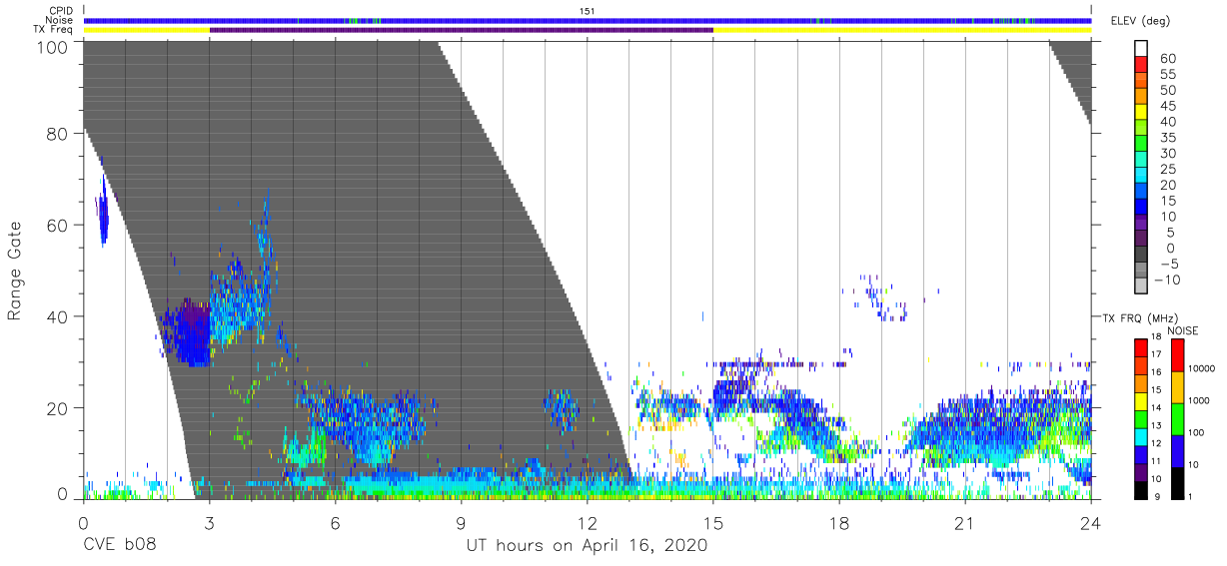
Task: Click the 10000 noise scale label
Action: (x=1204, y=369)
